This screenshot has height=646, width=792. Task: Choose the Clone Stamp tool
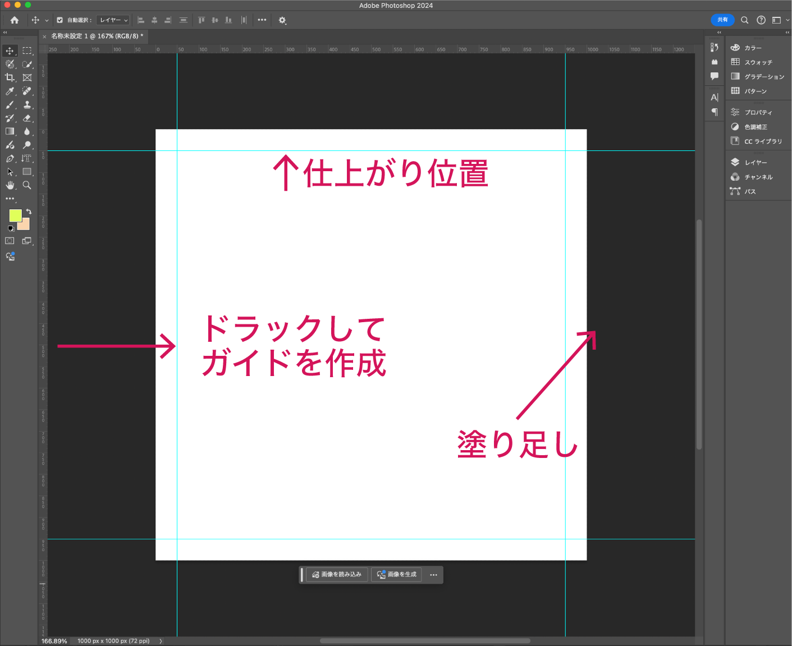pos(27,104)
